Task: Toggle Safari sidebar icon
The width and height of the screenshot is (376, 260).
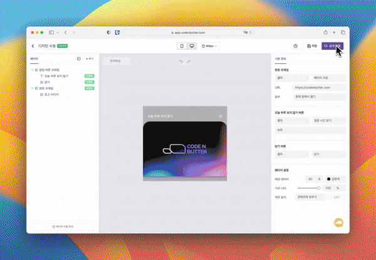Action: (x=51, y=32)
